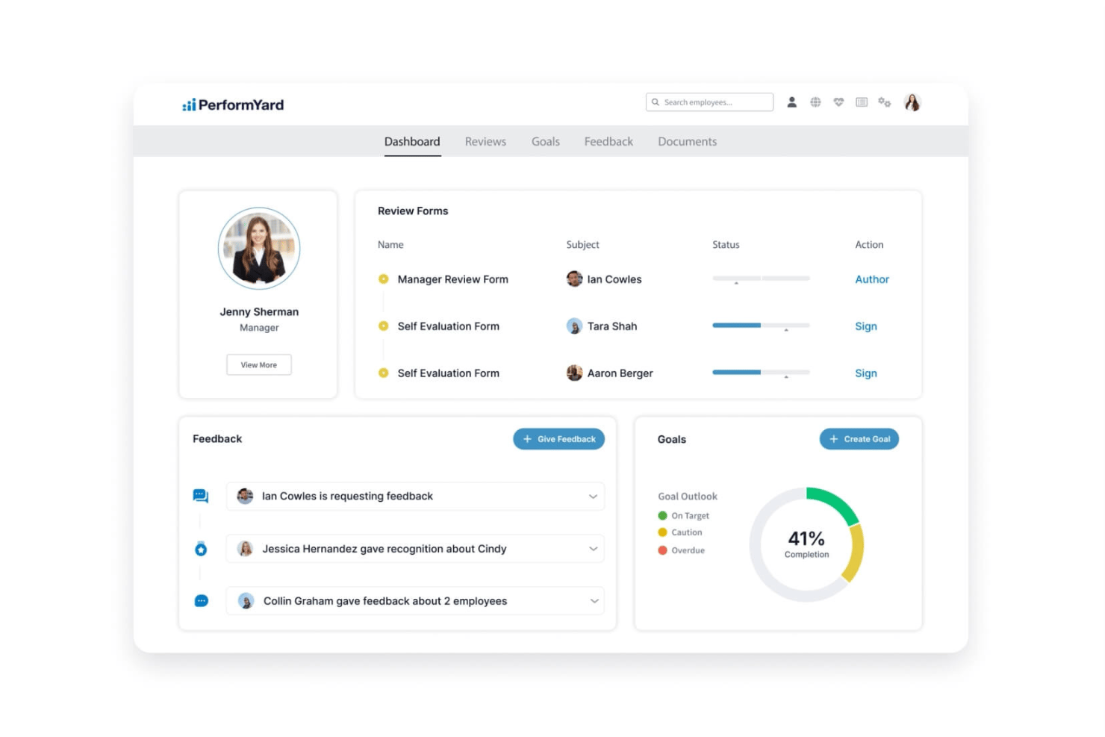The width and height of the screenshot is (1105, 737).
Task: Click Self Evaluation Form for Aaron Berger
Action: [449, 373]
